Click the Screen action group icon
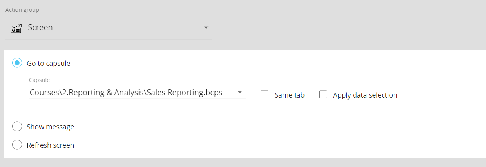This screenshot has height=167, width=486. [16, 28]
